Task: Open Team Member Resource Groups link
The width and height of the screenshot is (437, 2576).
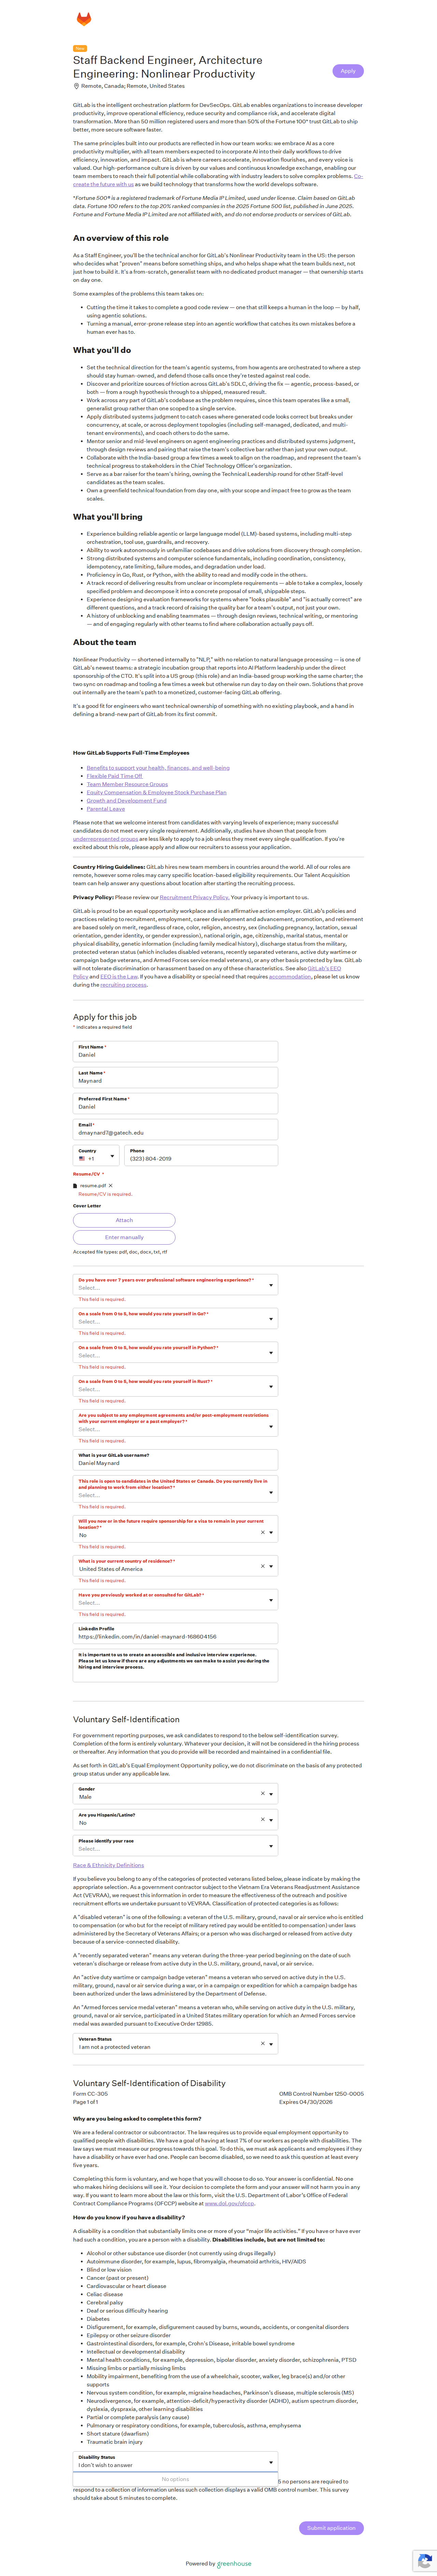Action: pyautogui.click(x=127, y=784)
